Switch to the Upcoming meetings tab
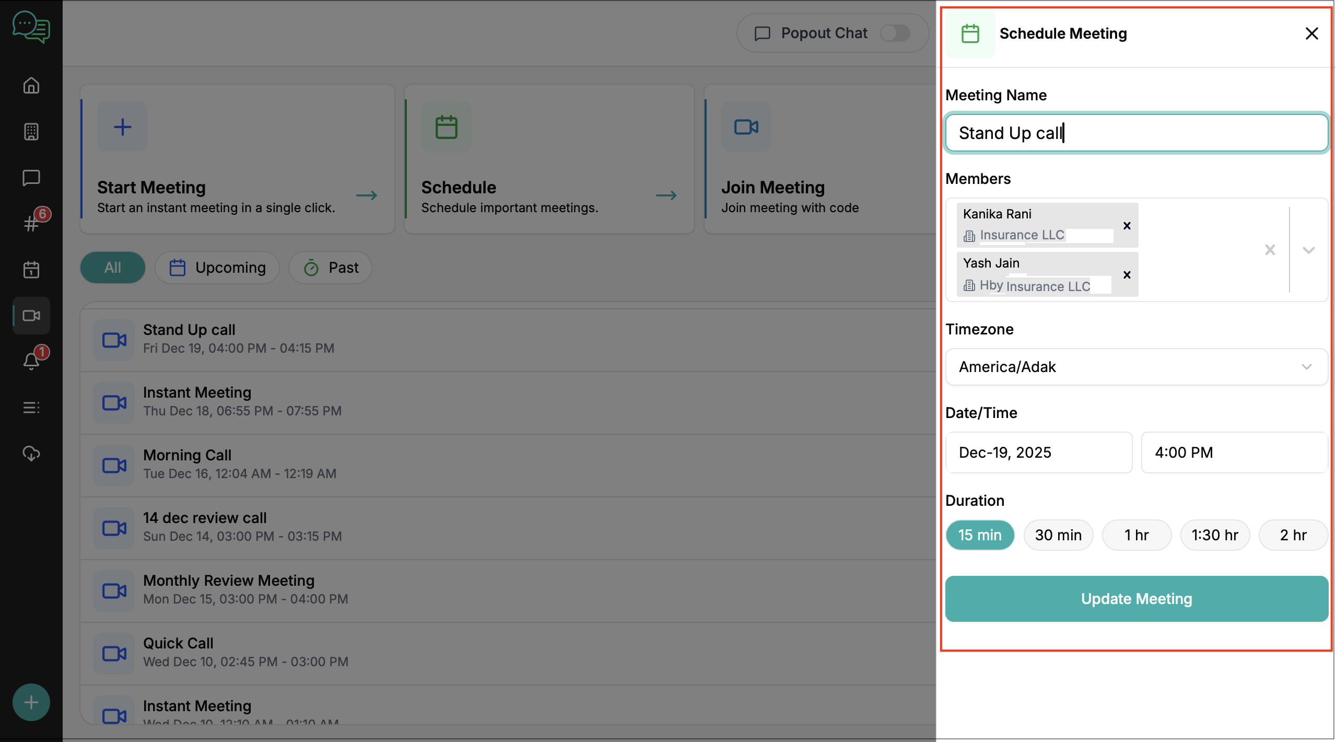The image size is (1336, 742). point(217,268)
